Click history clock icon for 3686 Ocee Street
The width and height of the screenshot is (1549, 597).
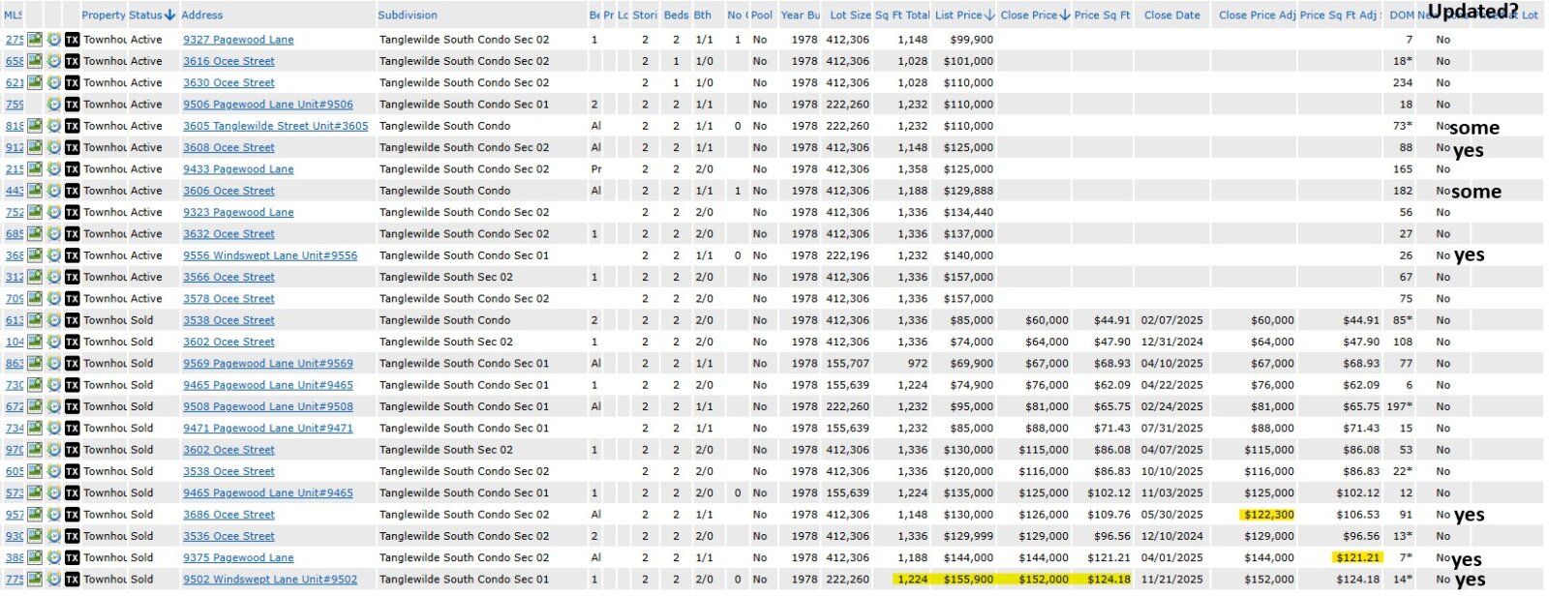coord(53,515)
